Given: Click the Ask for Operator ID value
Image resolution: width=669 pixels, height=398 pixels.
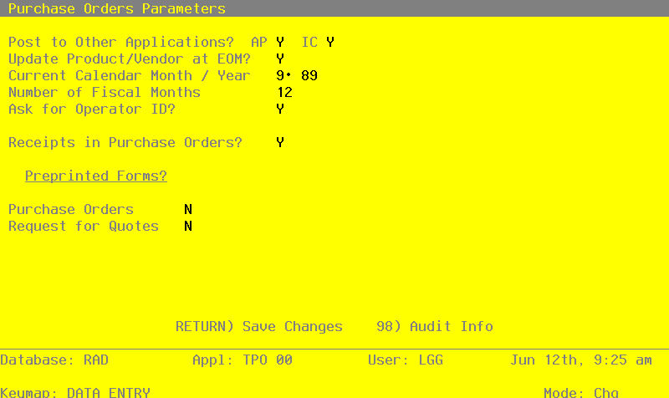Looking at the screenshot, I should click(x=280, y=110).
